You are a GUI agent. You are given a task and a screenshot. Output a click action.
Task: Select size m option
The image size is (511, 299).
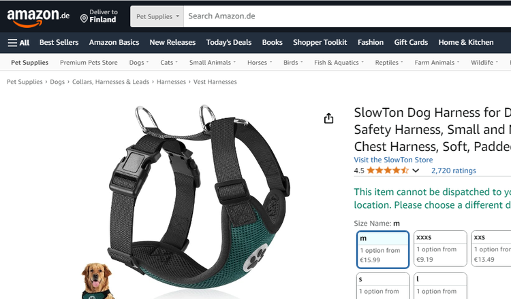(383, 249)
